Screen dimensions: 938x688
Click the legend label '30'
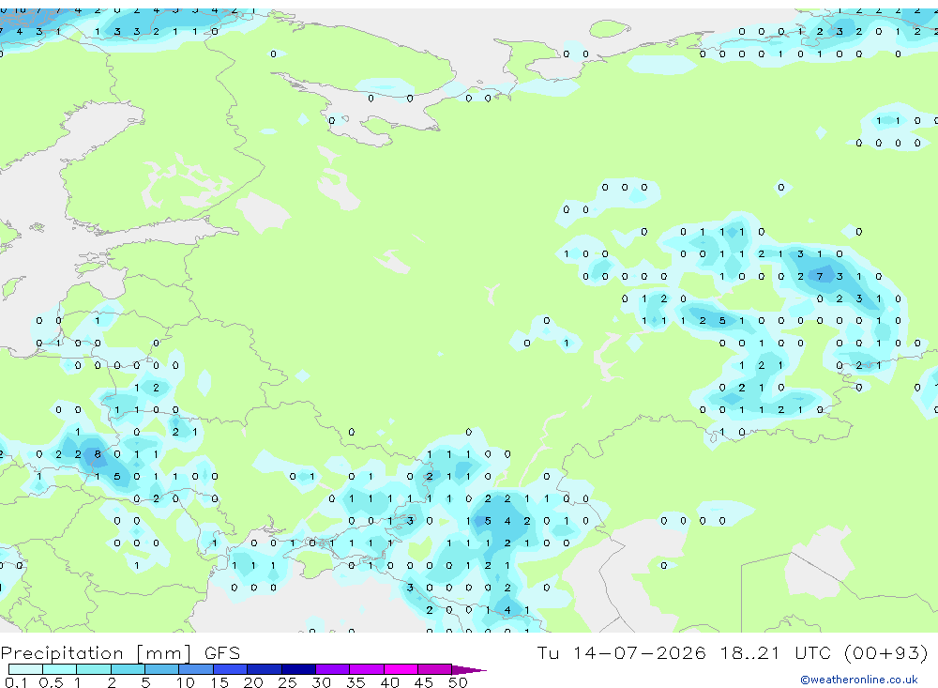click(x=321, y=682)
